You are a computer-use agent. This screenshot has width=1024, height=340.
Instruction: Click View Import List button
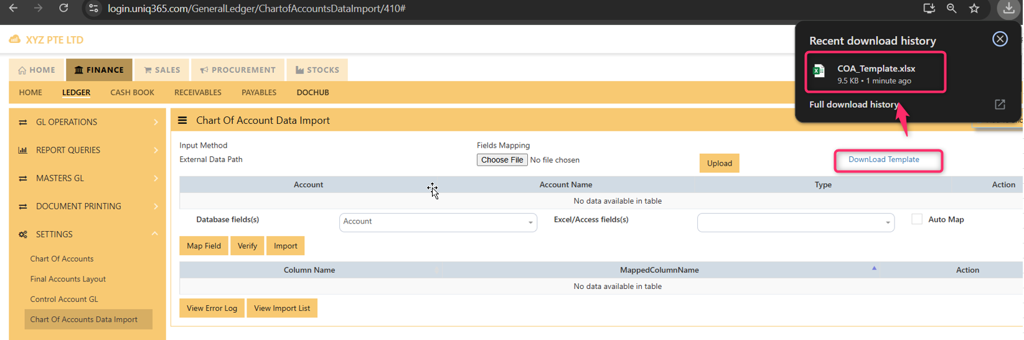282,308
